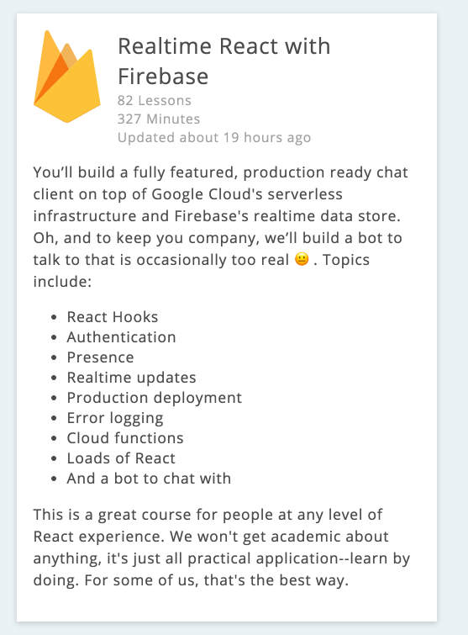Select the Presence list item
This screenshot has height=635, width=468.
point(100,357)
